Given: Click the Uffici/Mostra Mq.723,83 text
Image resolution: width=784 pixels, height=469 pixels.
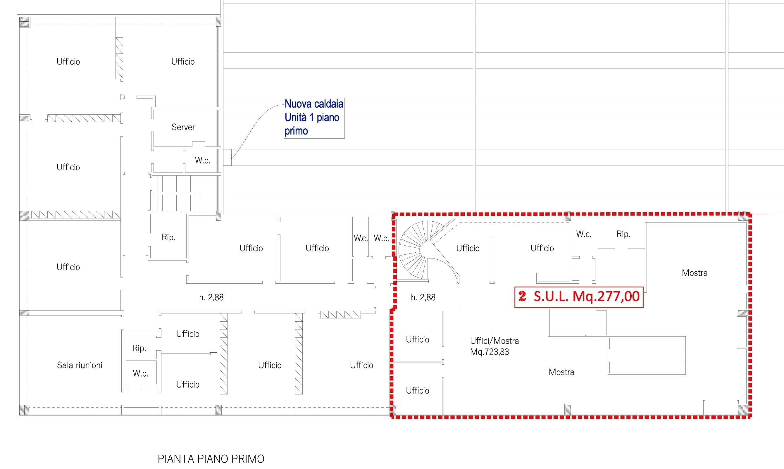Looking at the screenshot, I should point(494,346).
